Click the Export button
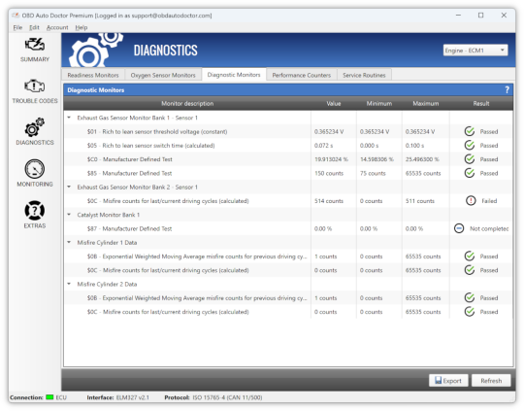Viewport: 524px width, 411px height. click(x=448, y=381)
